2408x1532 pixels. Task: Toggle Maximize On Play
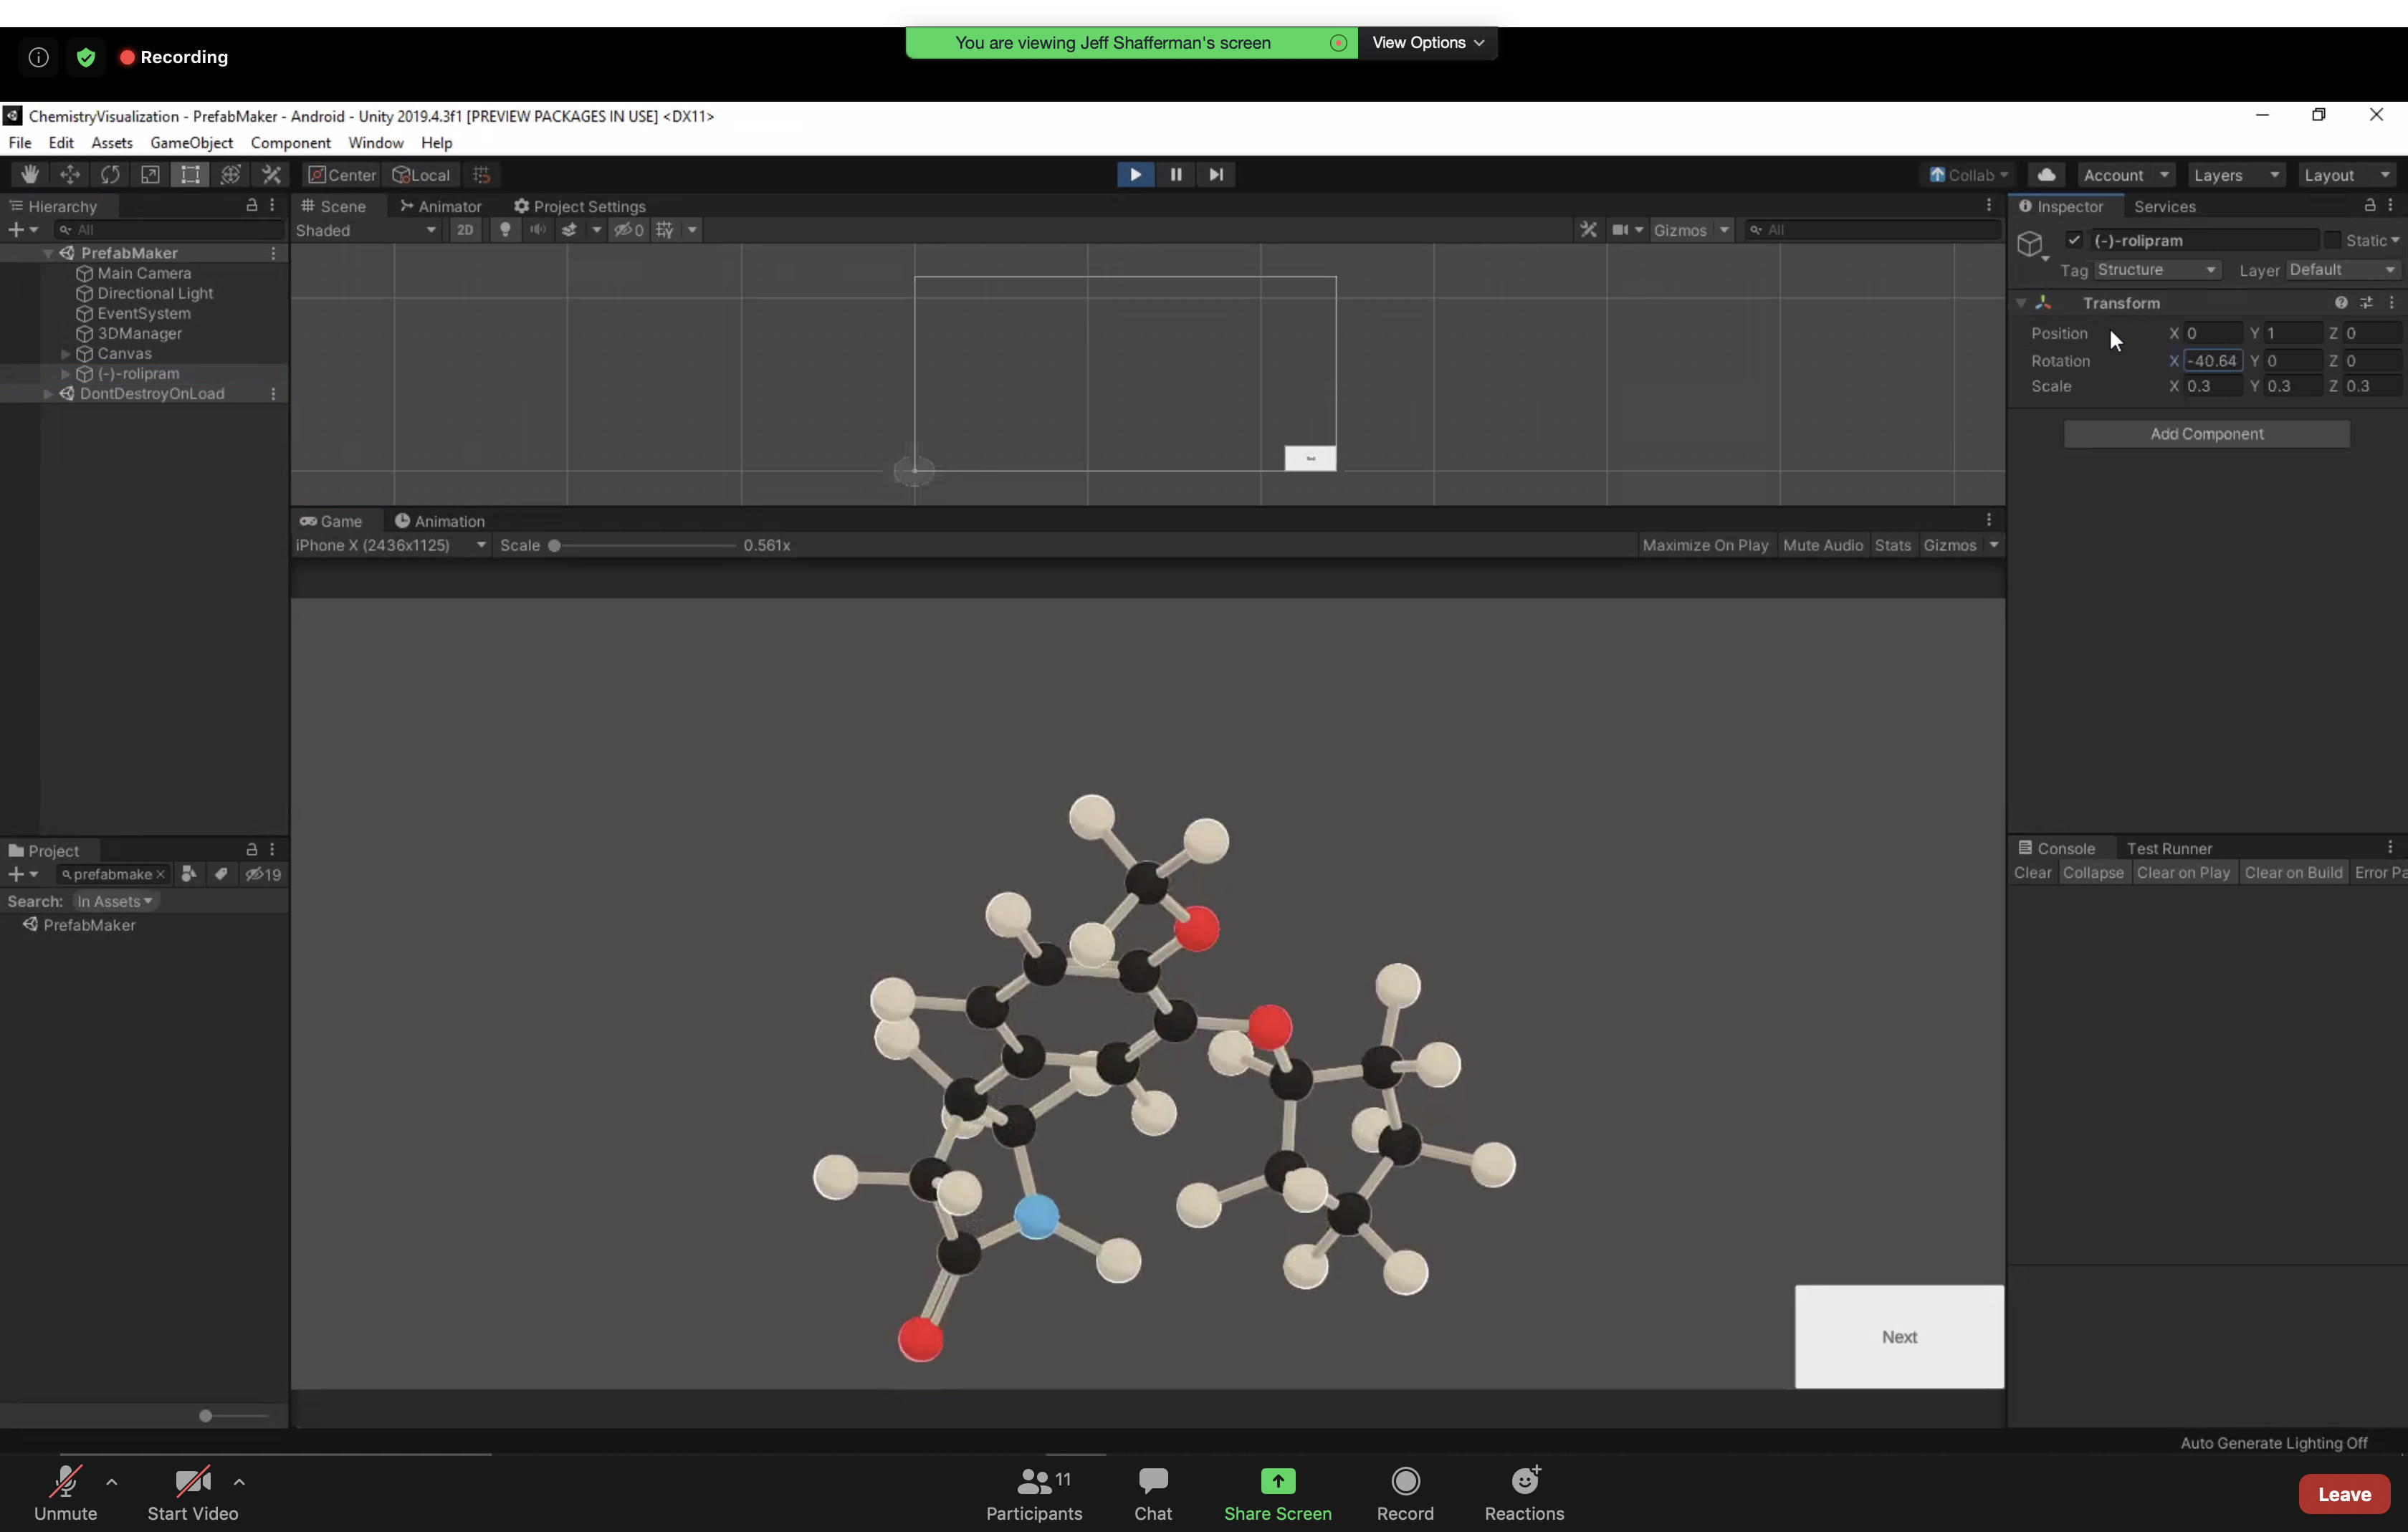point(1705,545)
